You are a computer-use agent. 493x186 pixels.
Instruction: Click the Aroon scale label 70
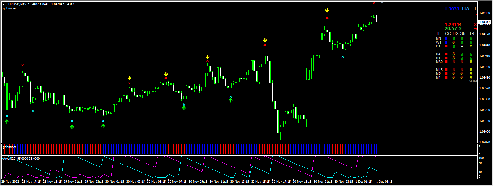tap(480, 163)
